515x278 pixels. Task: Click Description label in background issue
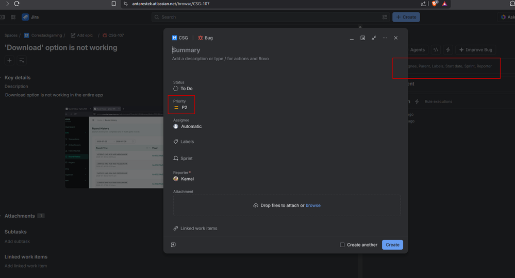[x=16, y=86]
